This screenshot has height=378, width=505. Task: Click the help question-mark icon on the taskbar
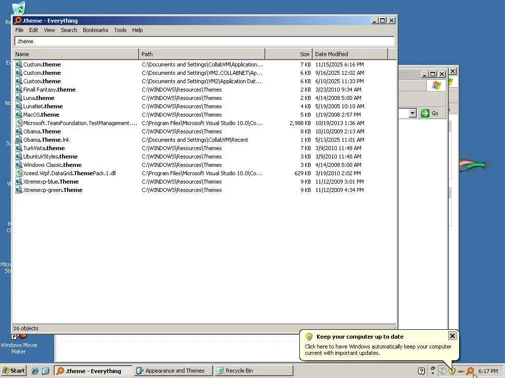tap(421, 371)
